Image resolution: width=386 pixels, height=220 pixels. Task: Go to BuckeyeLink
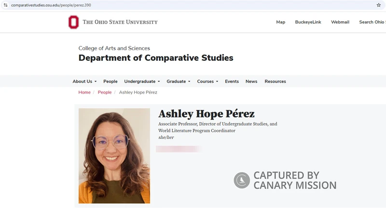coord(308,22)
